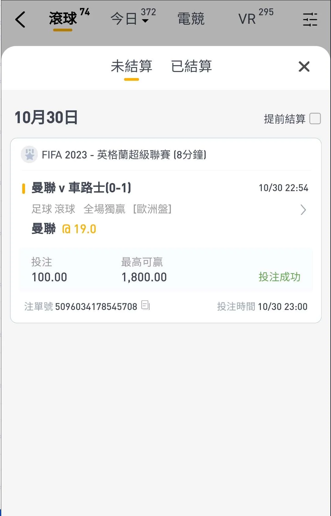The image size is (331, 516).
Task: Tap the FIFA league medal icon
Action: [29, 155]
